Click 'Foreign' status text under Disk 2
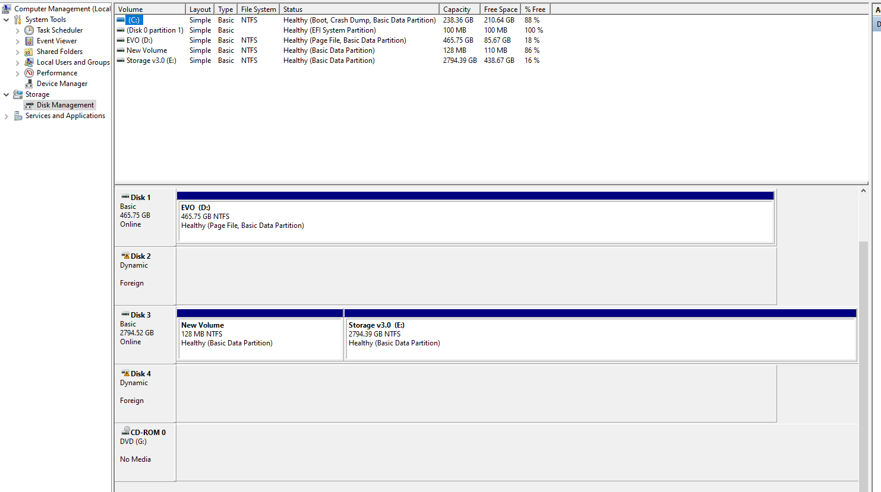Viewport: 881px width, 492px height. (x=132, y=283)
